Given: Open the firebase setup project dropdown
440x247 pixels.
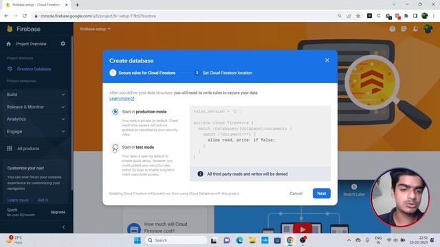Looking at the screenshot, I should point(95,29).
